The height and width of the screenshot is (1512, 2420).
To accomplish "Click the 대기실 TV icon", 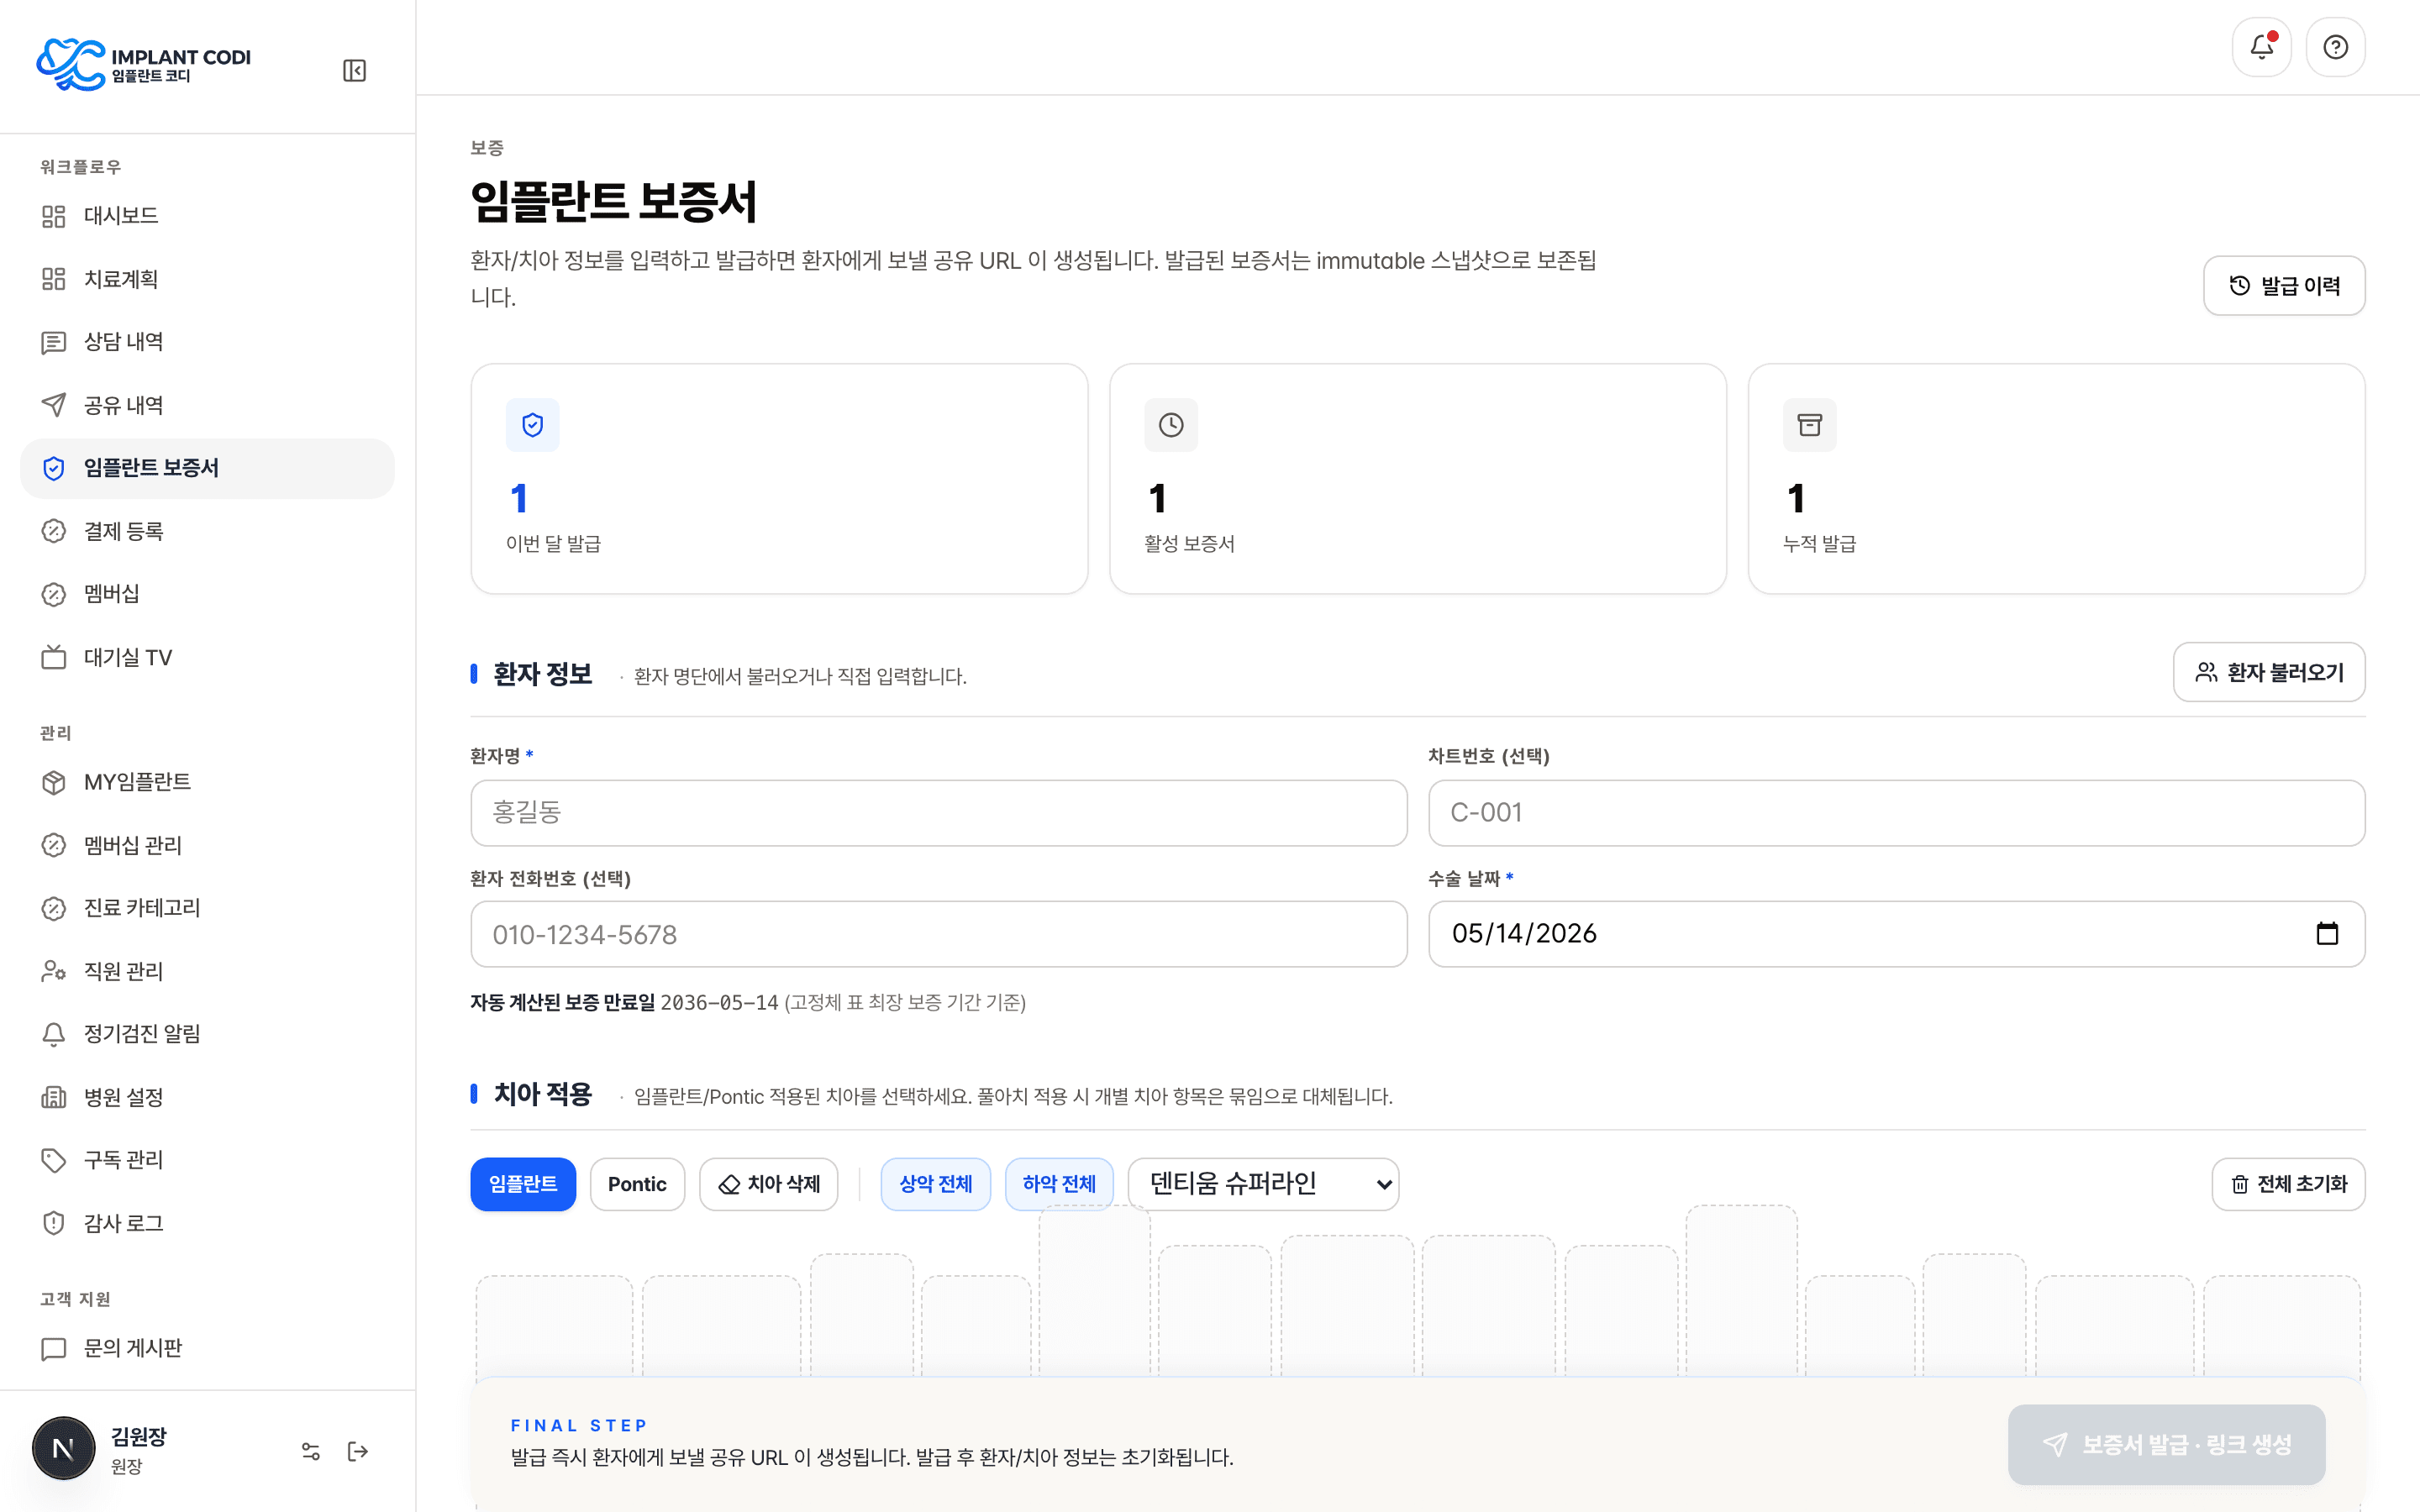I will click(x=54, y=657).
